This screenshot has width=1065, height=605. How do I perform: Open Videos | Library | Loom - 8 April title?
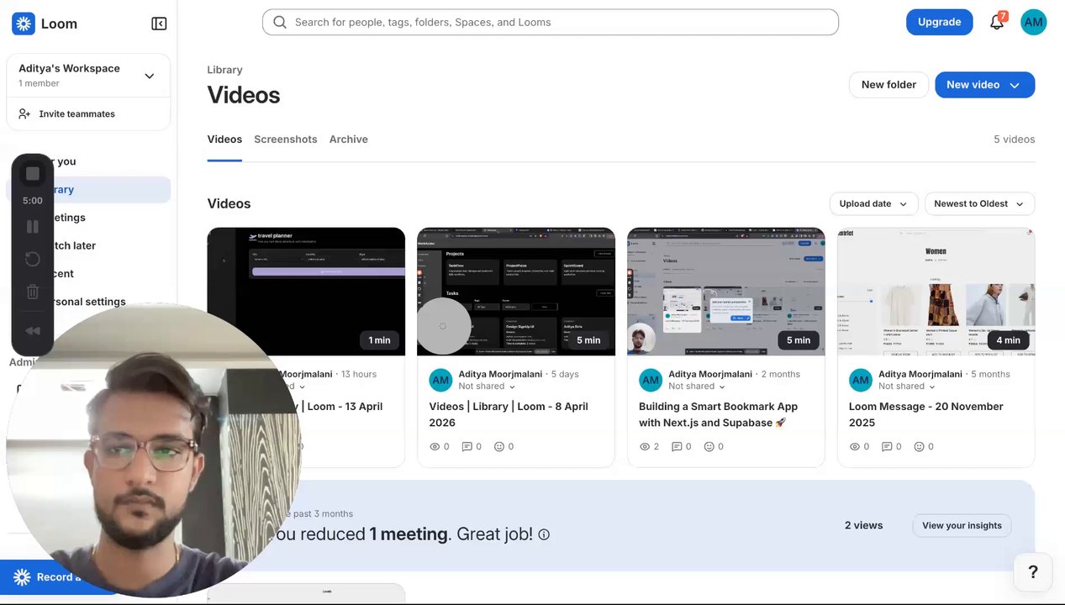509,414
